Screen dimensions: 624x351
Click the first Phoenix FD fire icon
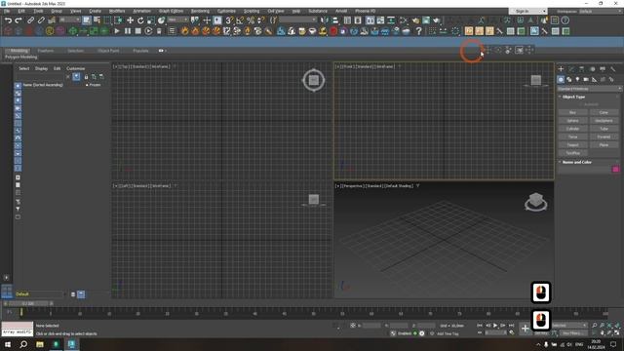pos(184,31)
